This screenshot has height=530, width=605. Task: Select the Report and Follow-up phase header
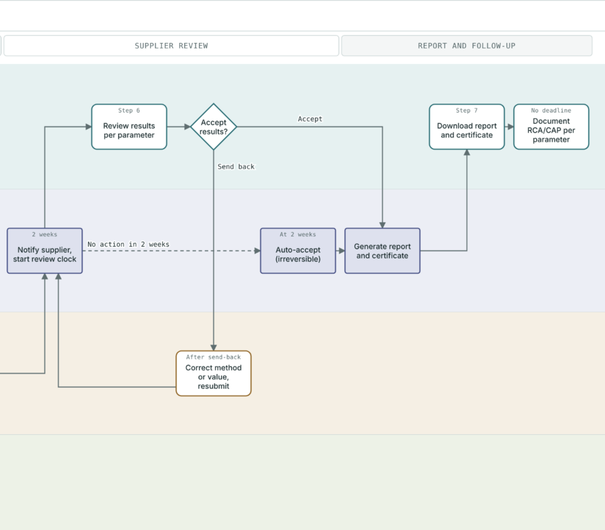coord(466,46)
